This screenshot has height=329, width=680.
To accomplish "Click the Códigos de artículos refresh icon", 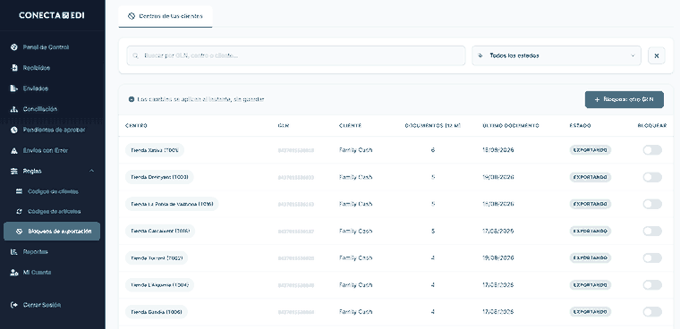I will pos(19,212).
